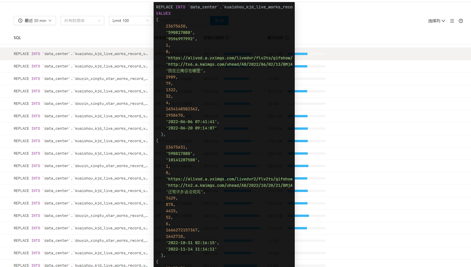The height and width of the screenshot is (267, 471).
Task: Expand the 所有数据库 database selector
Action: pos(82,21)
